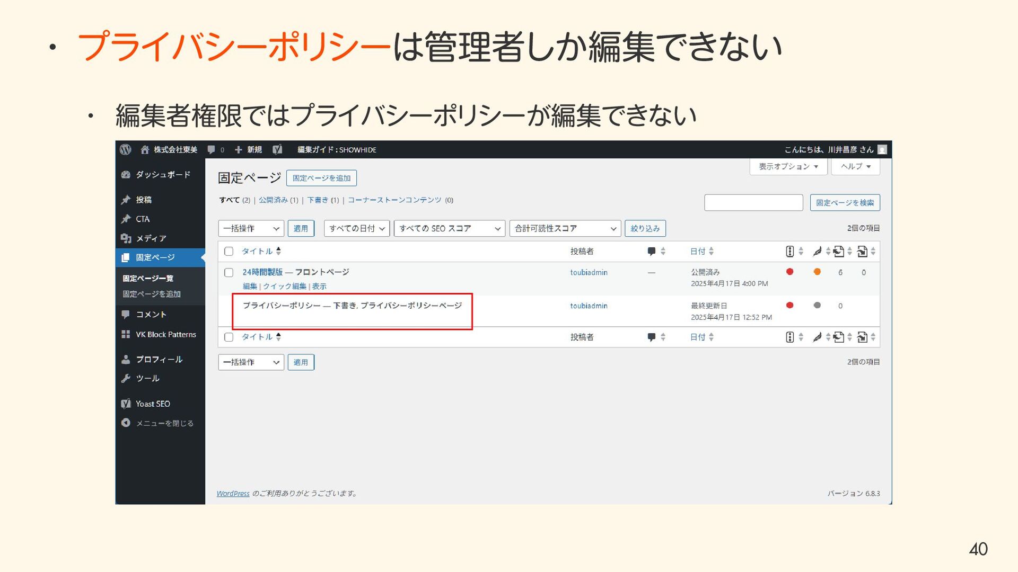Collapse menu with メニューを閉じる
The width and height of the screenshot is (1018, 572).
pos(164,423)
